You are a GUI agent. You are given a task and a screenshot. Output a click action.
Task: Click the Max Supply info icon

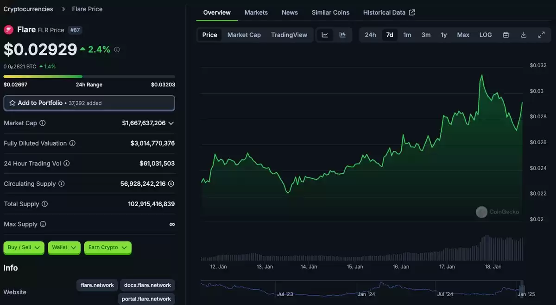(x=43, y=224)
